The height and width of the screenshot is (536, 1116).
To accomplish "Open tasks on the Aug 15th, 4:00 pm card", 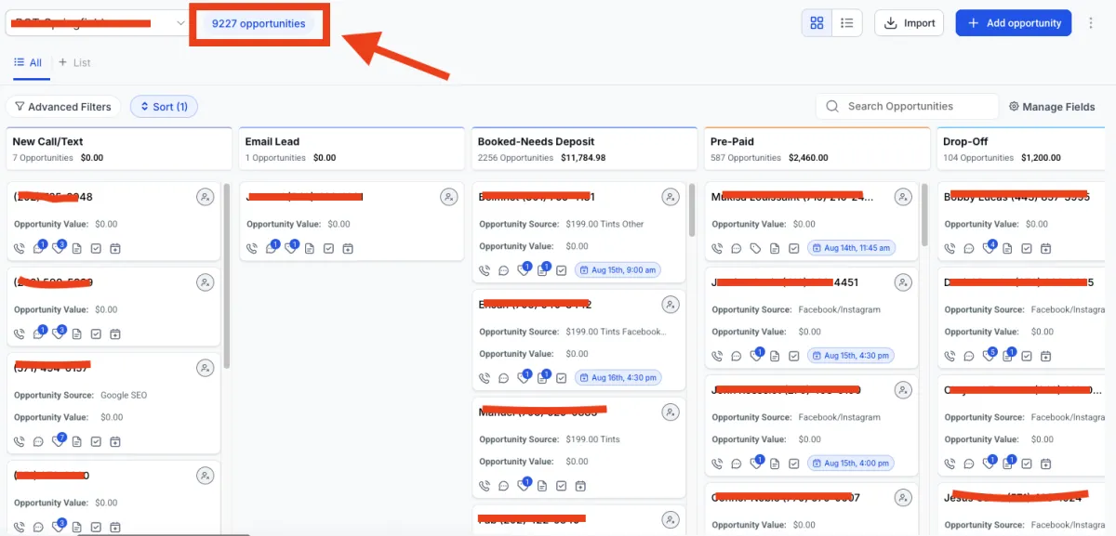I will tap(793, 462).
